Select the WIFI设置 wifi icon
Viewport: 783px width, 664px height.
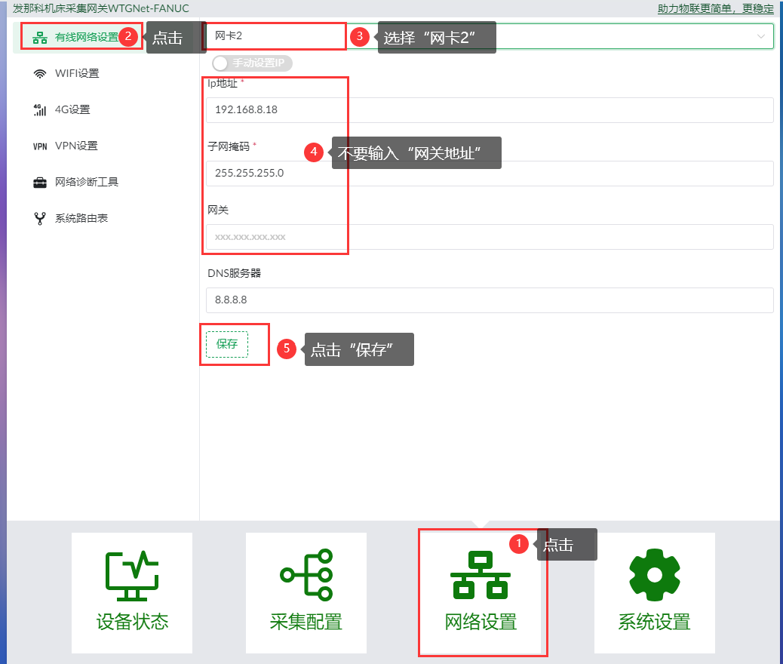click(40, 73)
